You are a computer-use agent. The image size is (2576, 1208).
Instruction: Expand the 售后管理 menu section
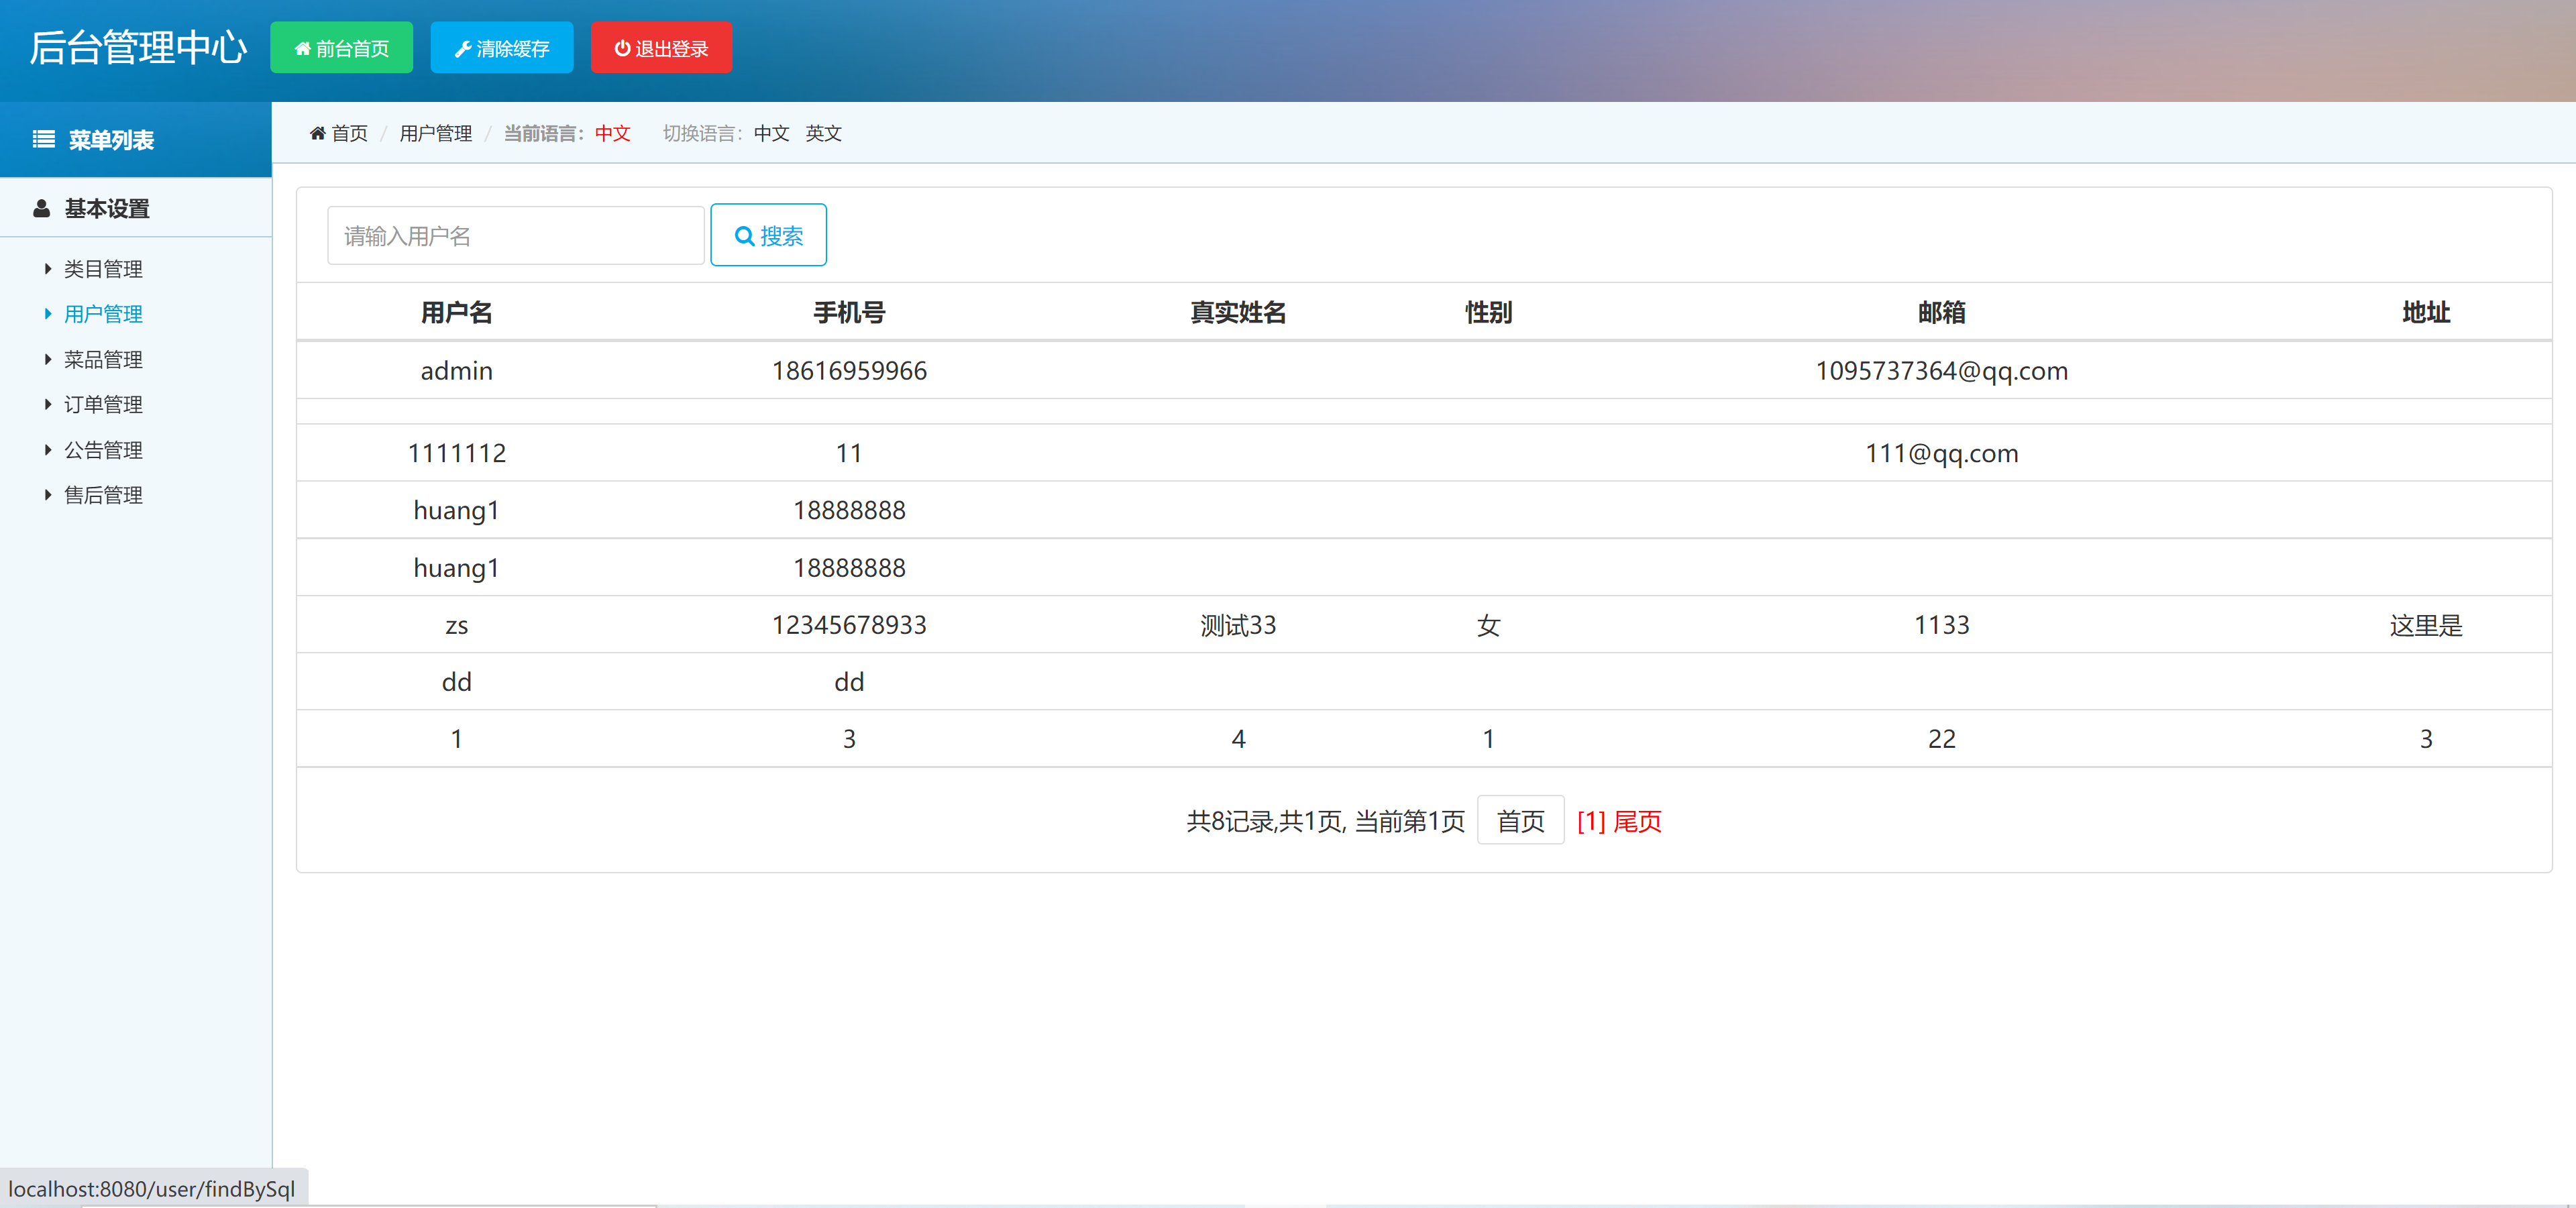tap(103, 494)
